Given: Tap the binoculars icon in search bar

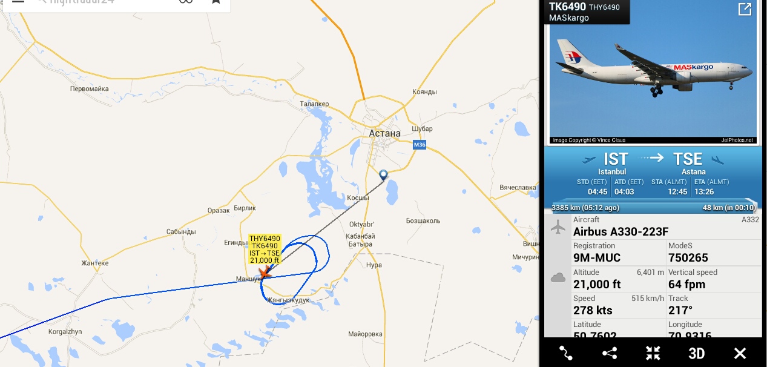Looking at the screenshot, I should (x=186, y=2).
